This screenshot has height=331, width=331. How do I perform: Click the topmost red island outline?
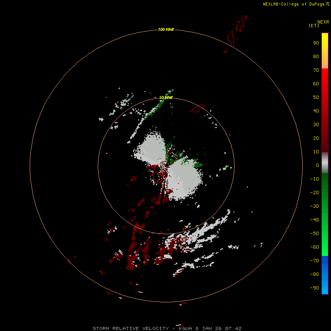click(241, 24)
